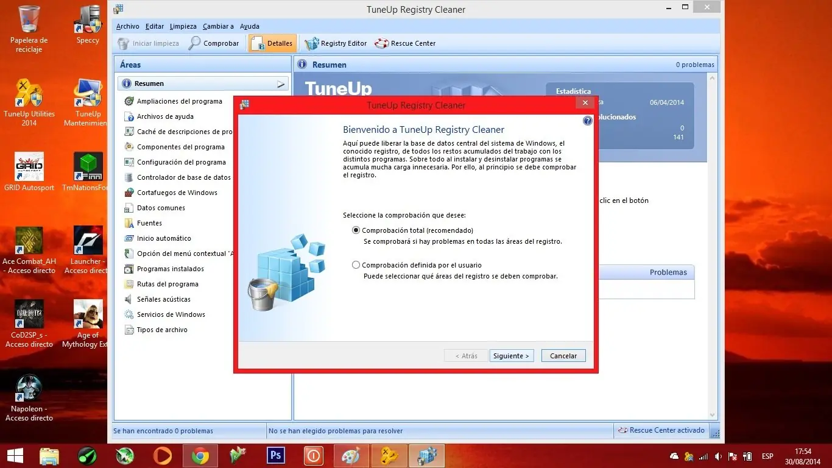Viewport: 832px width, 468px height.
Task: Click the dimmed Iniciar limpieza button
Action: tap(148, 43)
